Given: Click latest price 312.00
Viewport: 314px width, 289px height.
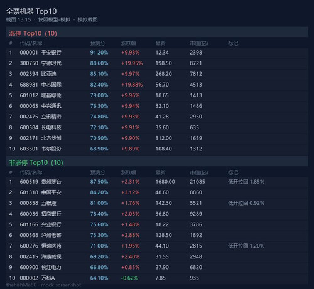Looking at the screenshot, I should click(163, 138).
